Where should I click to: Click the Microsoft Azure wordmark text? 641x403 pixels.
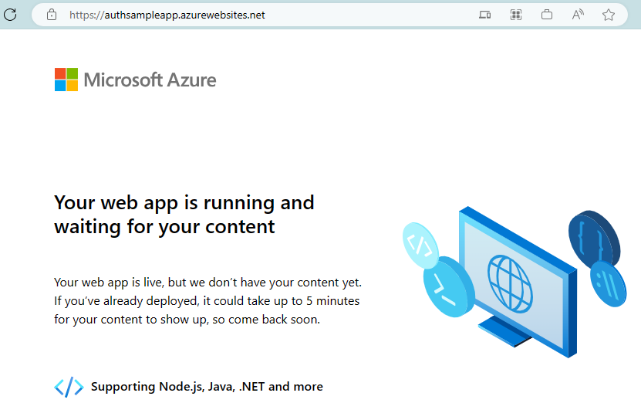pos(150,80)
